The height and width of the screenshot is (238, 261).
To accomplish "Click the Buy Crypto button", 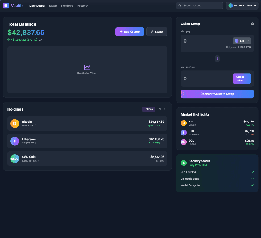I will tap(130, 32).
